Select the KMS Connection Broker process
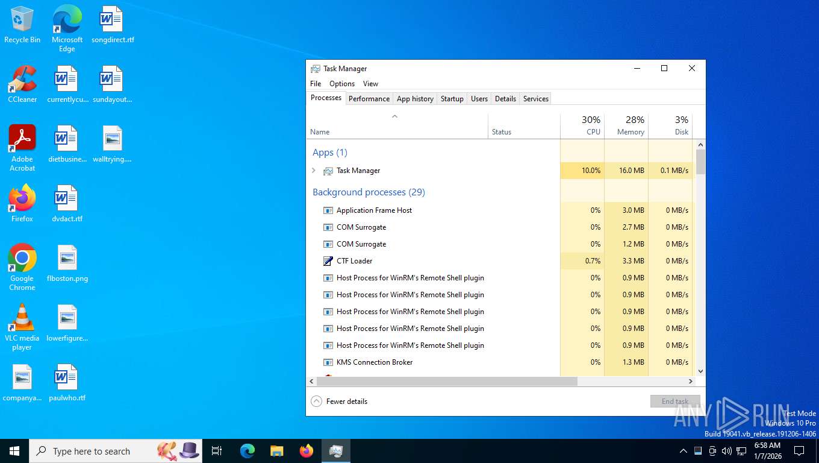Viewport: 819px width, 463px height. click(x=500, y=362)
